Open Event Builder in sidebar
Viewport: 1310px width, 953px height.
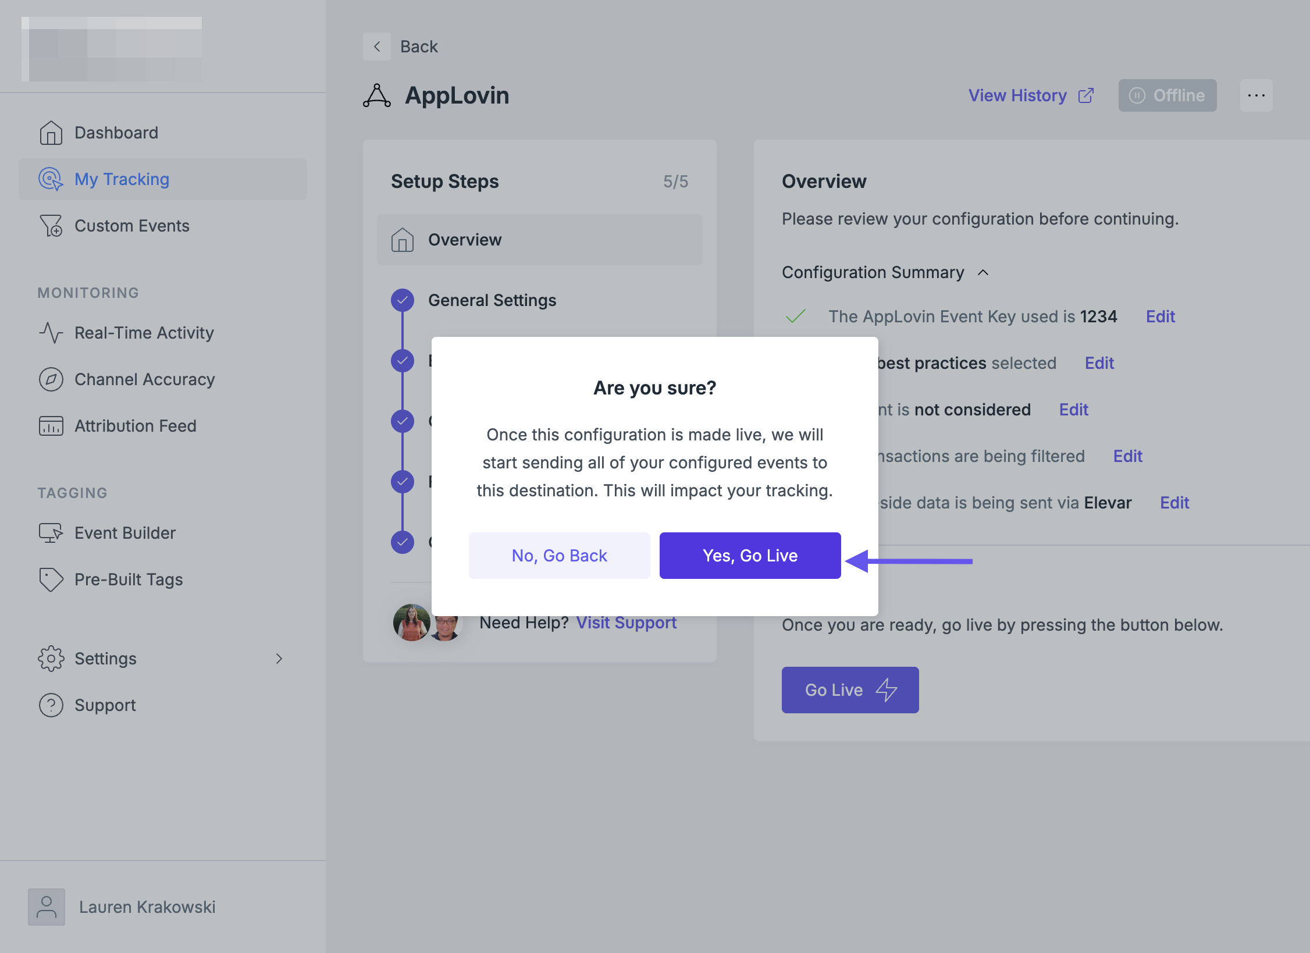point(163,533)
